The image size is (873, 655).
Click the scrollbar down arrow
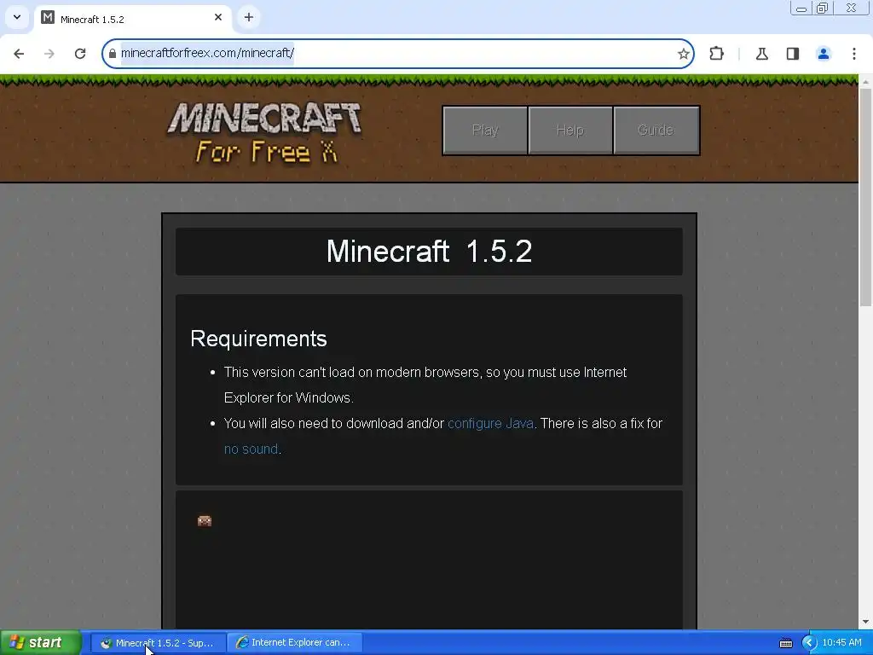[865, 622]
